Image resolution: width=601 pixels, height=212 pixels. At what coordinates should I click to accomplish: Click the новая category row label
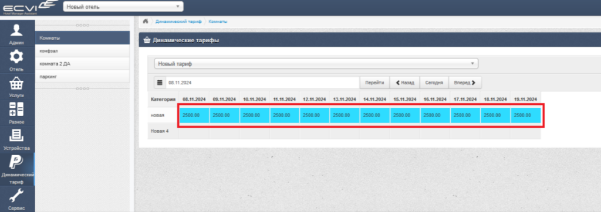pyautogui.click(x=157, y=115)
